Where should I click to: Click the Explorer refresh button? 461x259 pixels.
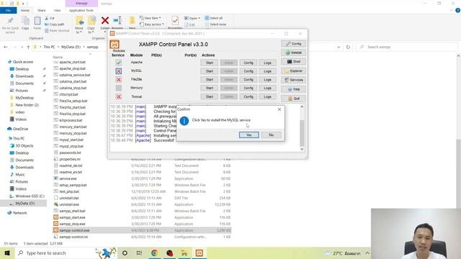[348, 47]
